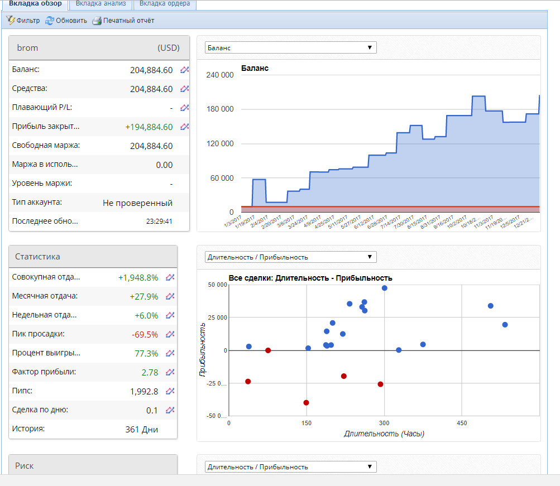The image size is (560, 486).
Task: Click chart icon next to Фактор прибыли
Action: (170, 372)
